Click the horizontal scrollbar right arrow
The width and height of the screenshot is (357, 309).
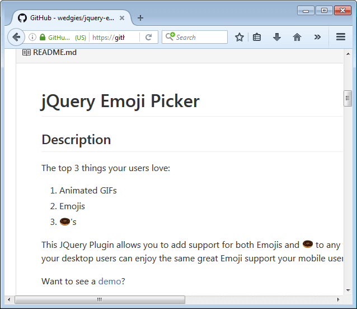pos(338,299)
